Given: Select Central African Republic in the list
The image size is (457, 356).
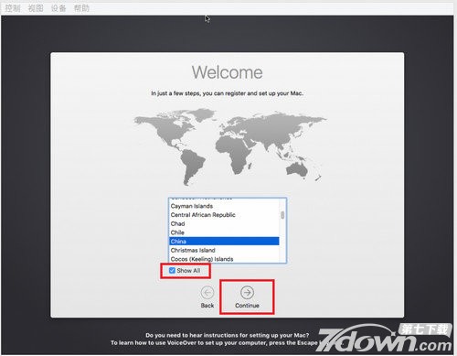Looking at the screenshot, I should pos(224,215).
